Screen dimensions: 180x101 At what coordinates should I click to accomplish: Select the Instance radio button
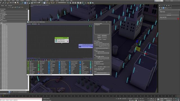(102, 40)
